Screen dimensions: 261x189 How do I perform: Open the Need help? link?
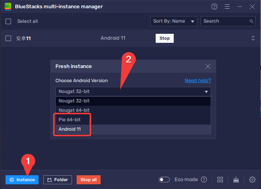pyautogui.click(x=198, y=81)
